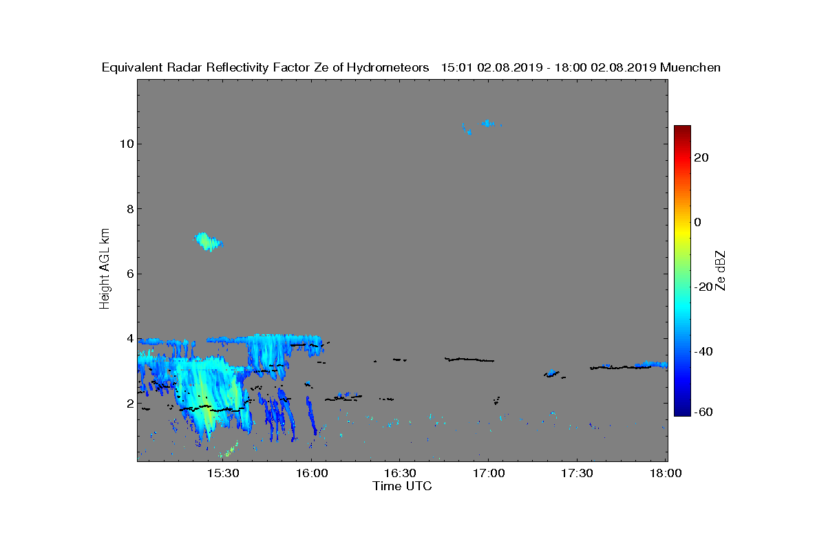Click the small high echo above 10 km
Screen dimensions: 826x550
487,124
